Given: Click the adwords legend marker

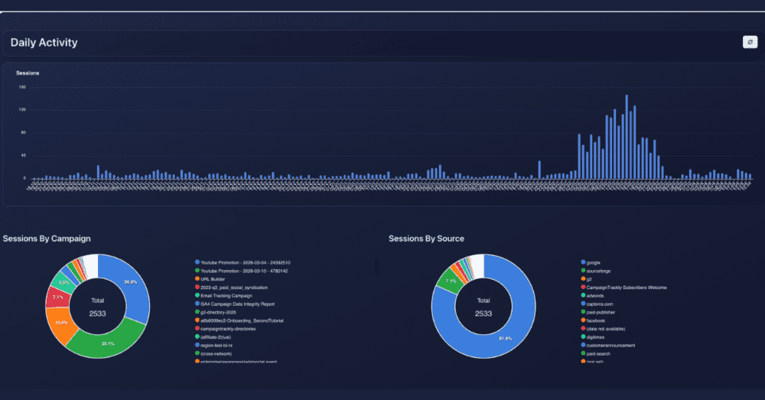Looking at the screenshot, I should tap(584, 295).
